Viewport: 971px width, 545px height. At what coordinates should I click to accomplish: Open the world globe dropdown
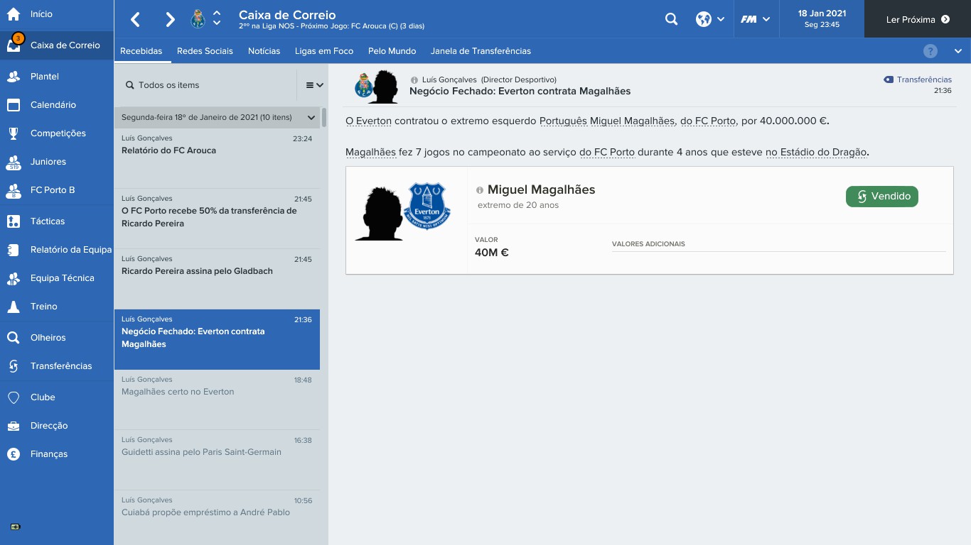(x=710, y=19)
